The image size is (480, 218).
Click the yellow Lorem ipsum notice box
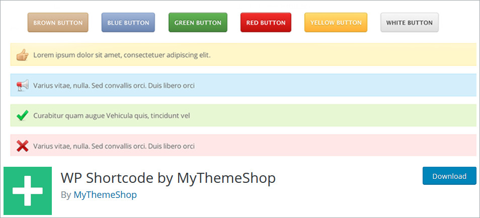click(x=327, y=55)
